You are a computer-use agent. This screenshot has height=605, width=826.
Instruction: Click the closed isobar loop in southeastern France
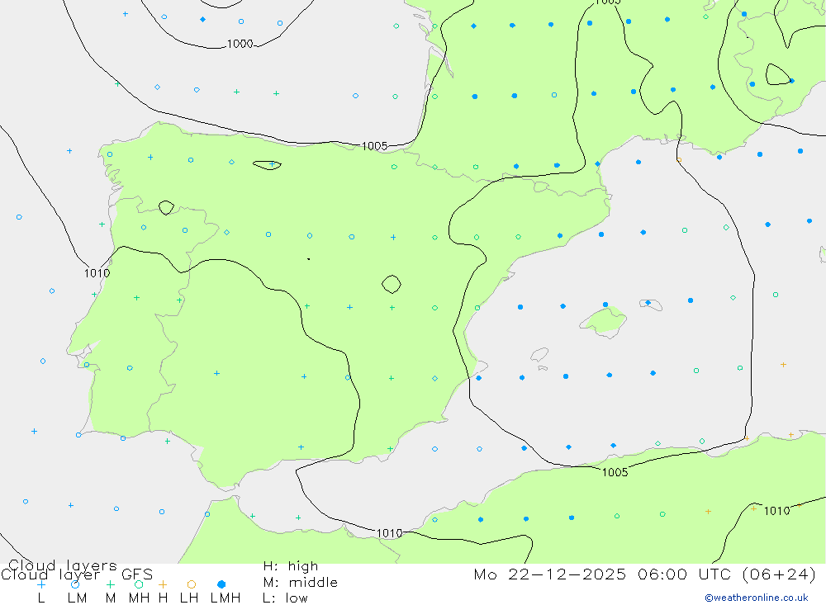tap(778, 75)
